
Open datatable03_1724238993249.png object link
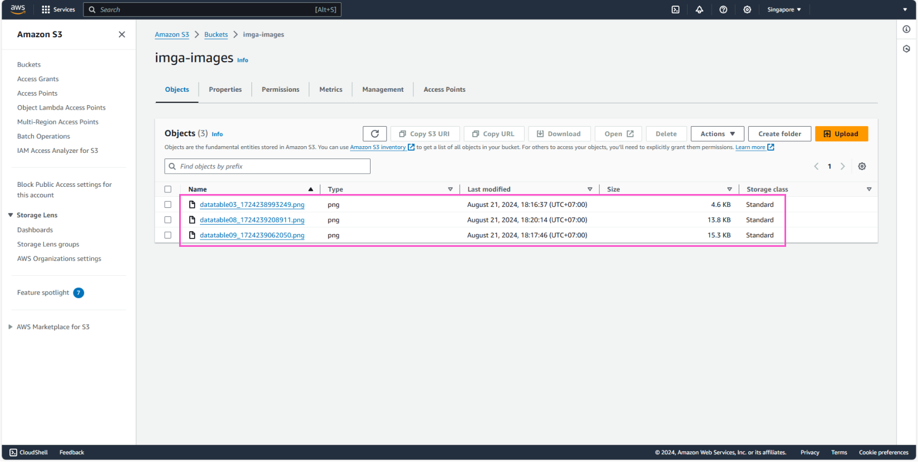[x=252, y=205]
